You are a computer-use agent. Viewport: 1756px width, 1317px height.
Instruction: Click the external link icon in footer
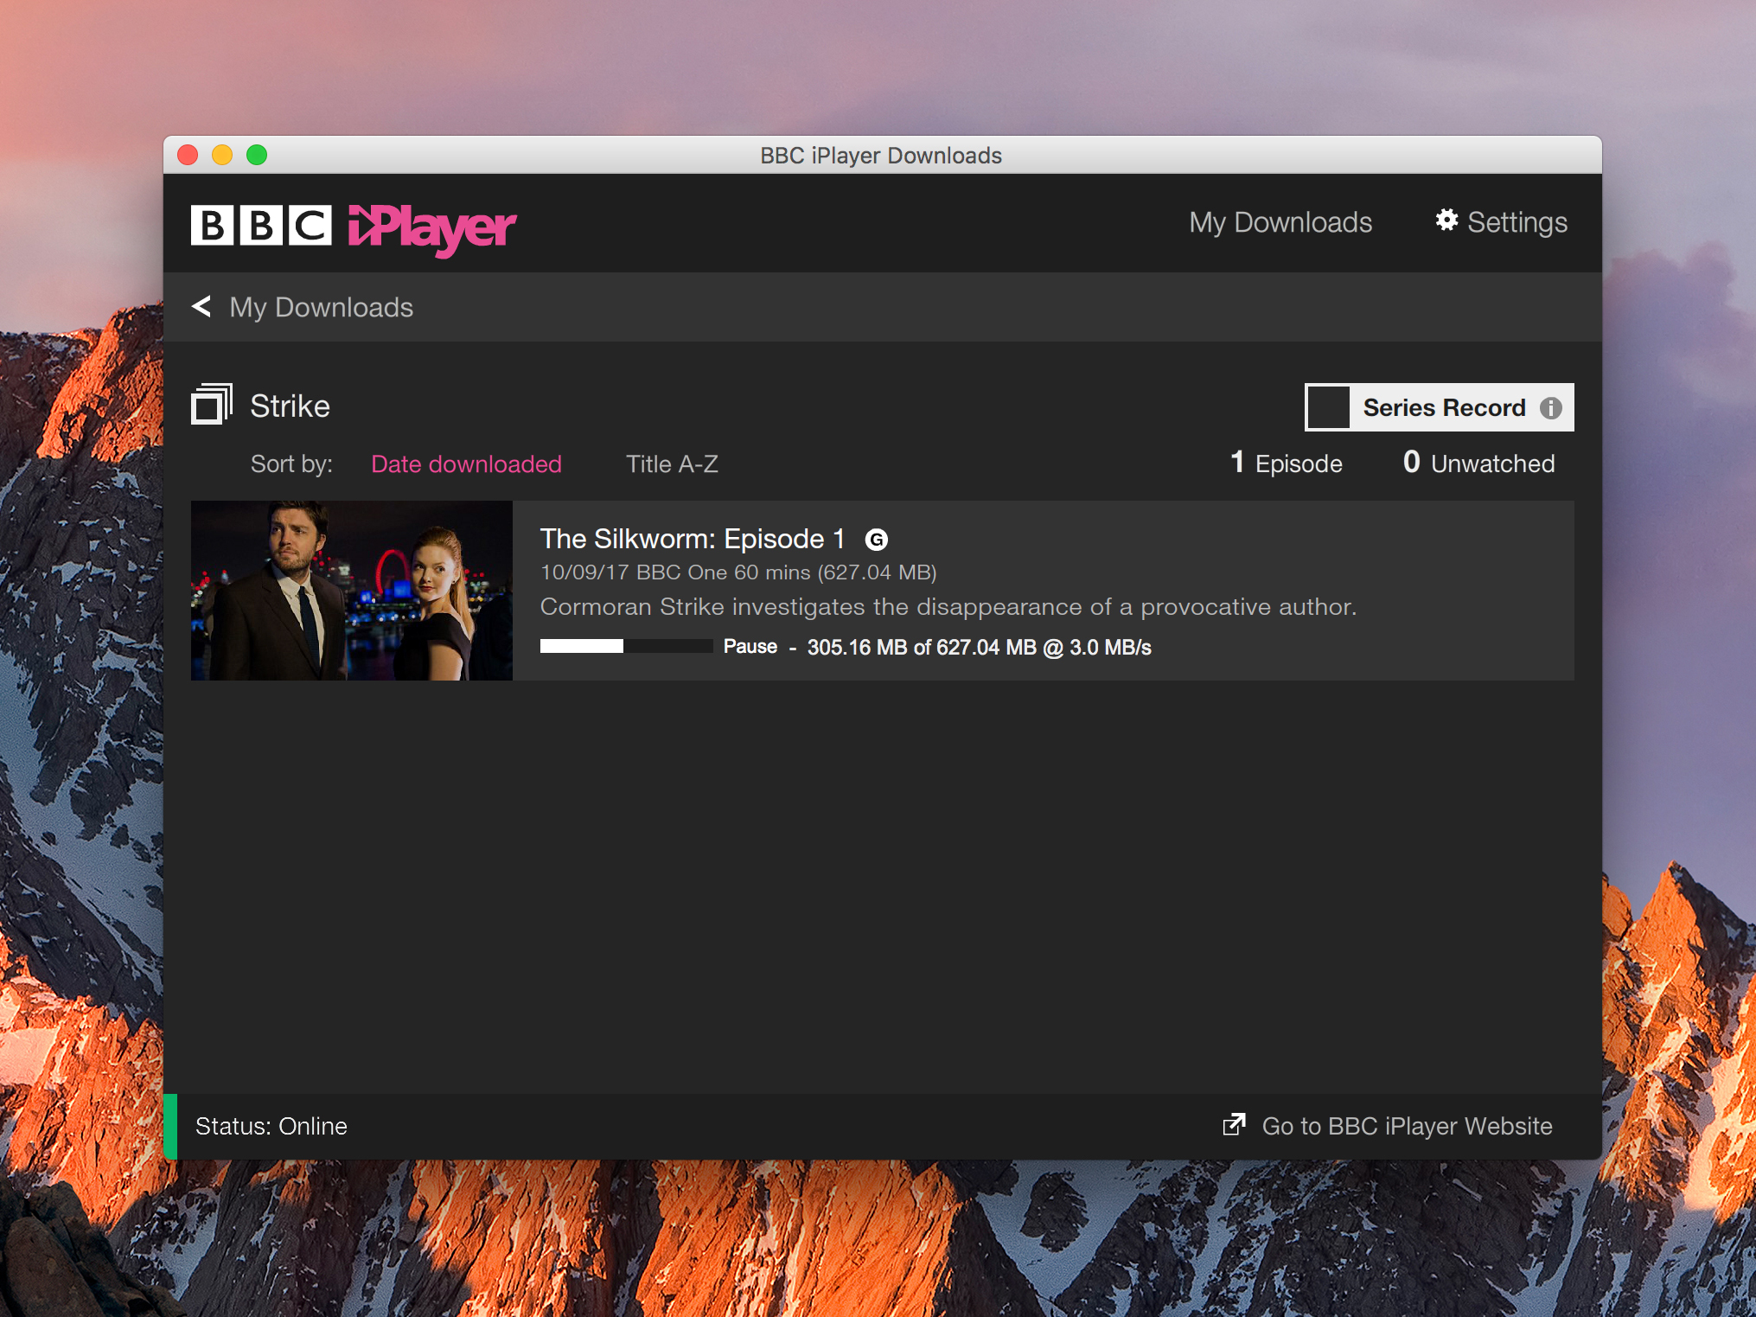[x=1234, y=1124]
